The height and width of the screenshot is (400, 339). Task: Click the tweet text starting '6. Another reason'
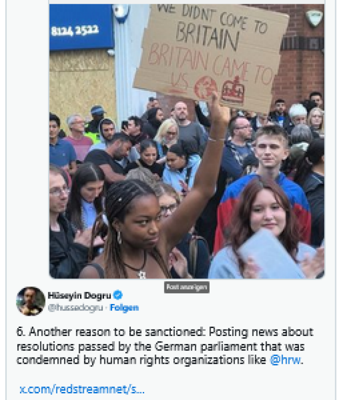165,346
